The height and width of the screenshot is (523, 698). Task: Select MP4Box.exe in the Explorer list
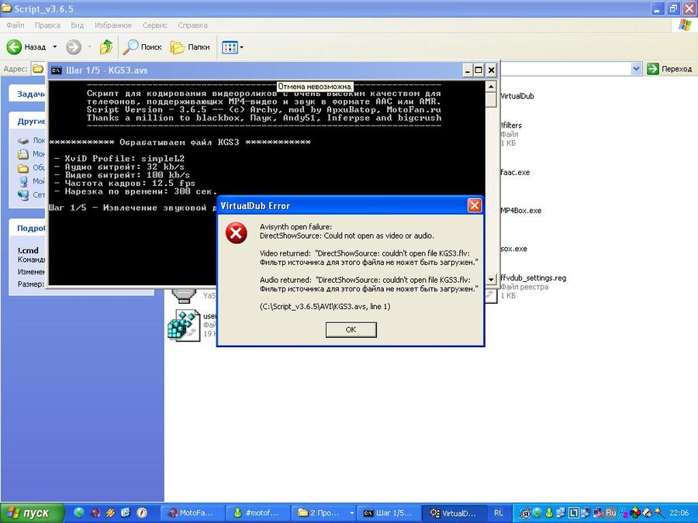[521, 211]
